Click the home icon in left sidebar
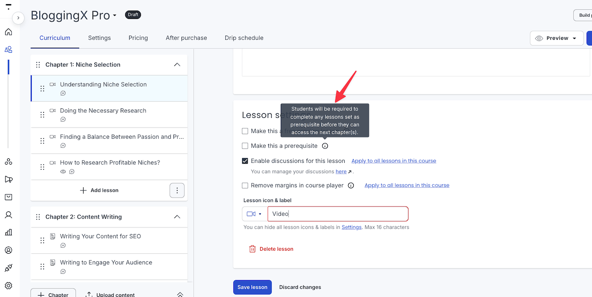This screenshot has width=592, height=297. point(8,32)
